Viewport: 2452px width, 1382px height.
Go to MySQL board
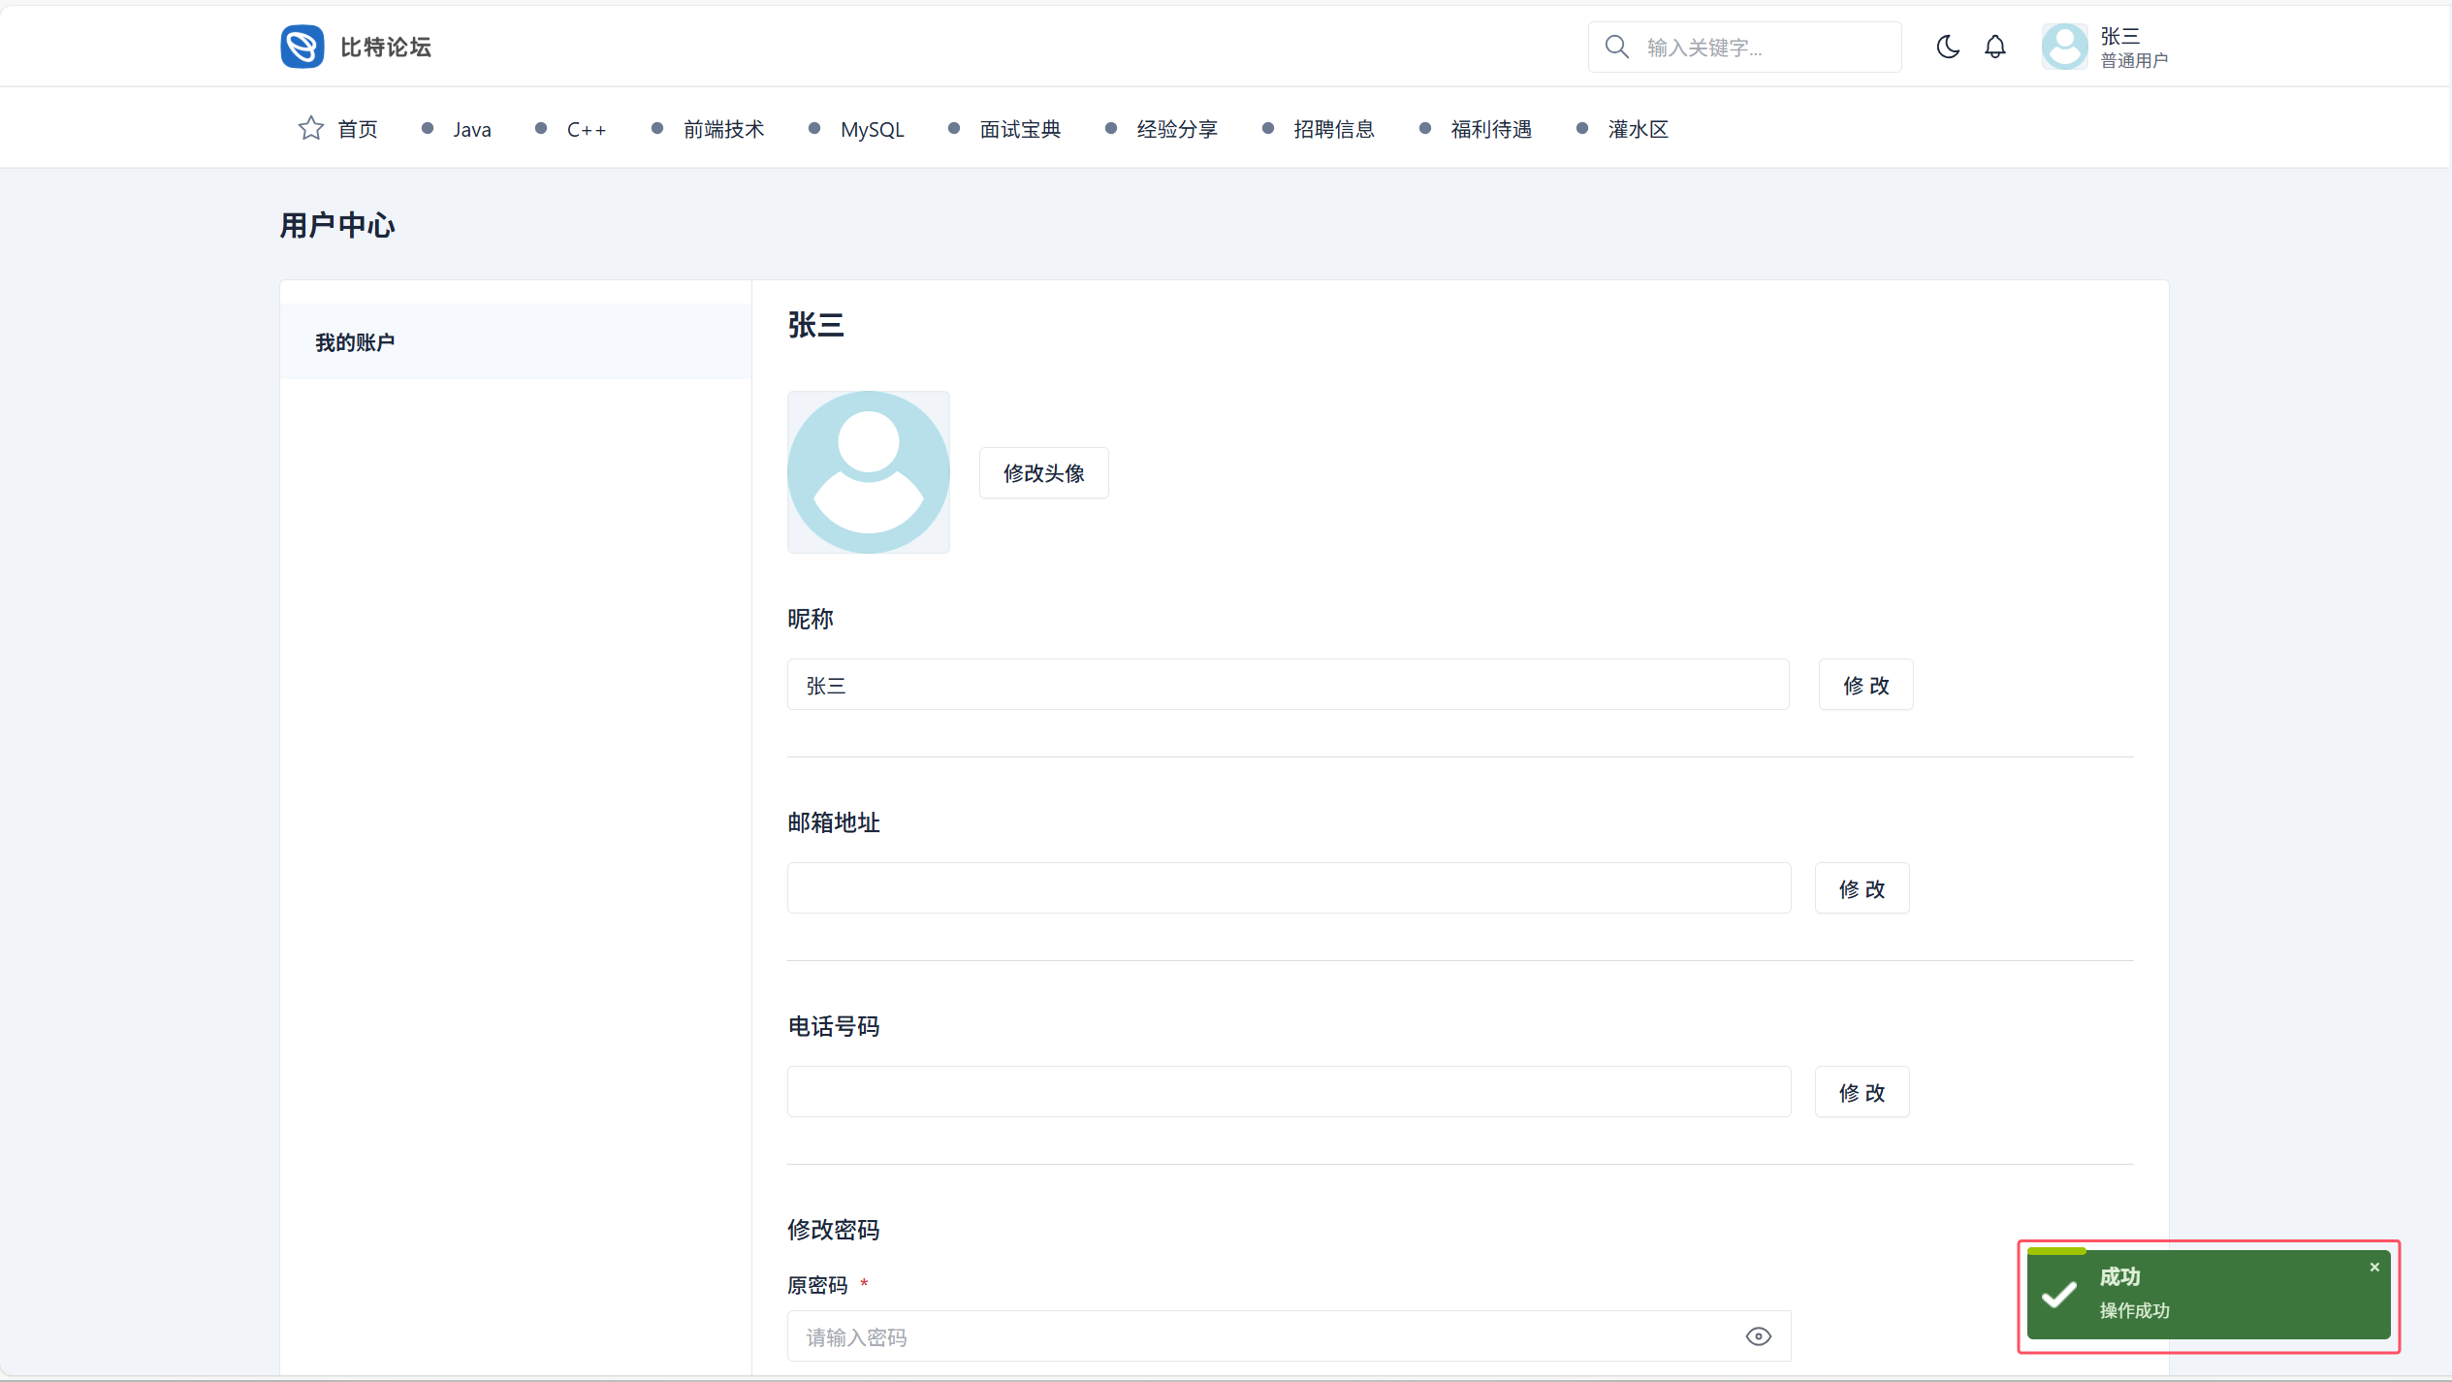click(x=872, y=129)
